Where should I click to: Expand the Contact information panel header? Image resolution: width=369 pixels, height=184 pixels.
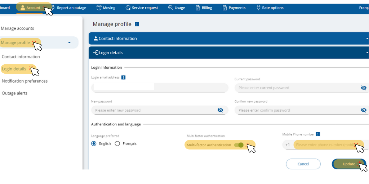pos(229,38)
